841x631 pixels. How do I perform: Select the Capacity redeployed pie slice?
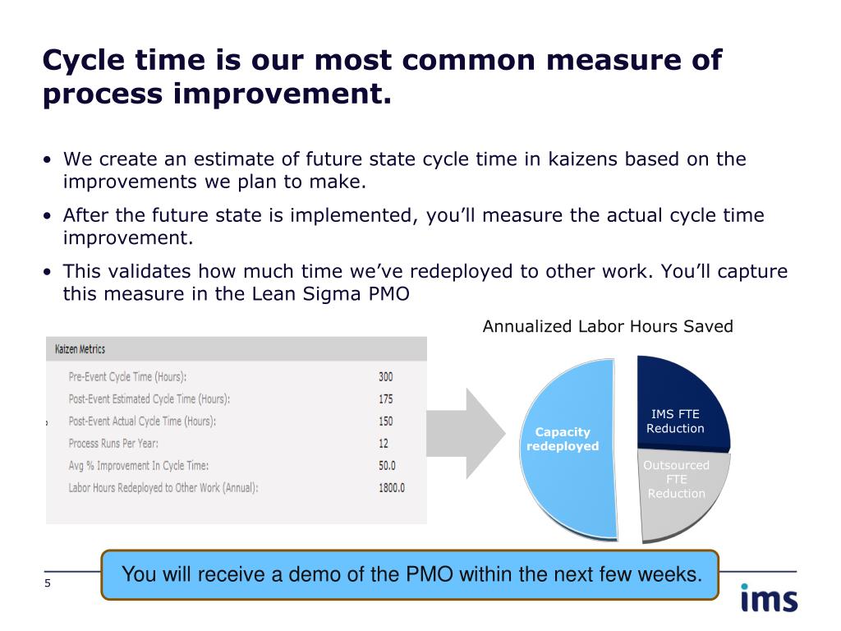(568, 449)
